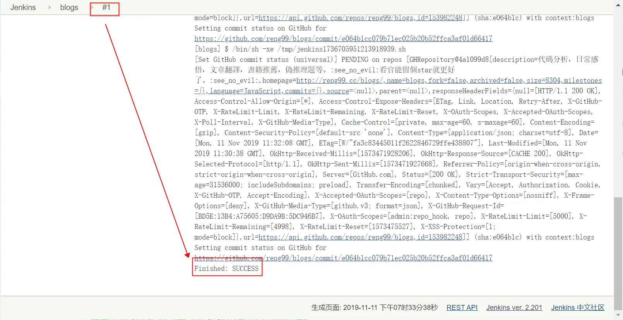Viewport: 623px width, 320px height.
Task: Click the 'Set GitHub commit status (universal)' log line
Action: [266, 60]
